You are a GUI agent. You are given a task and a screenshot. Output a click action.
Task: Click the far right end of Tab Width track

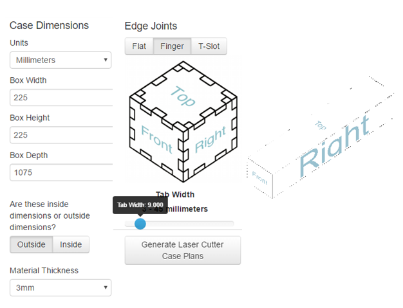[x=232, y=223]
